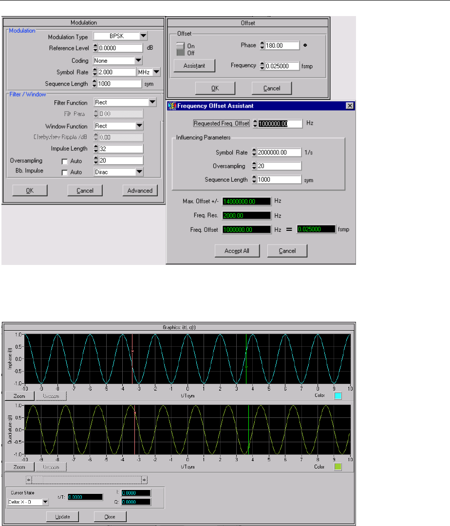
Task: Adjust the assistant Sequence Length spinner
Action: [254, 179]
